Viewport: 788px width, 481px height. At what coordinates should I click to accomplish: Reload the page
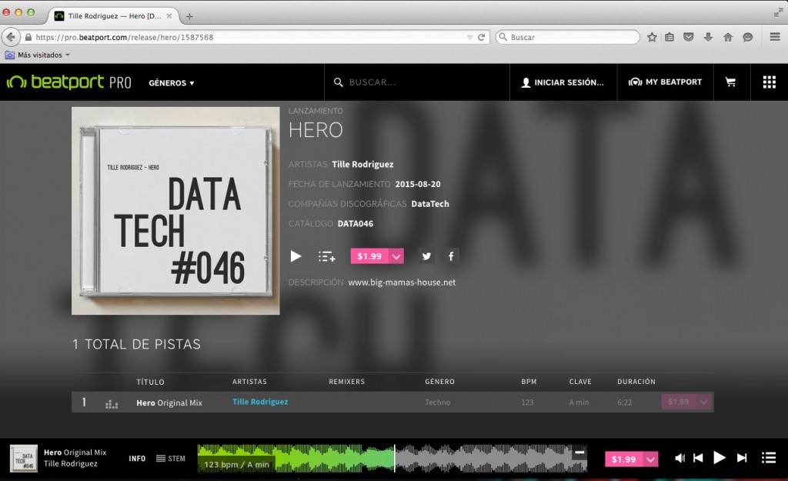[481, 37]
